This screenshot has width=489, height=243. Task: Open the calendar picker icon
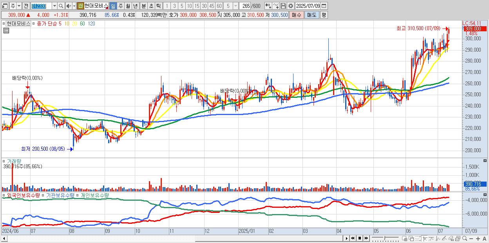coord(324,6)
